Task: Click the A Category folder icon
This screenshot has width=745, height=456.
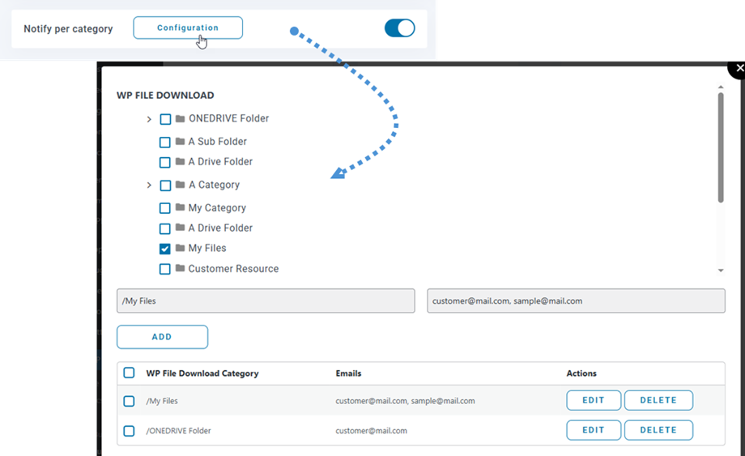Action: click(181, 185)
